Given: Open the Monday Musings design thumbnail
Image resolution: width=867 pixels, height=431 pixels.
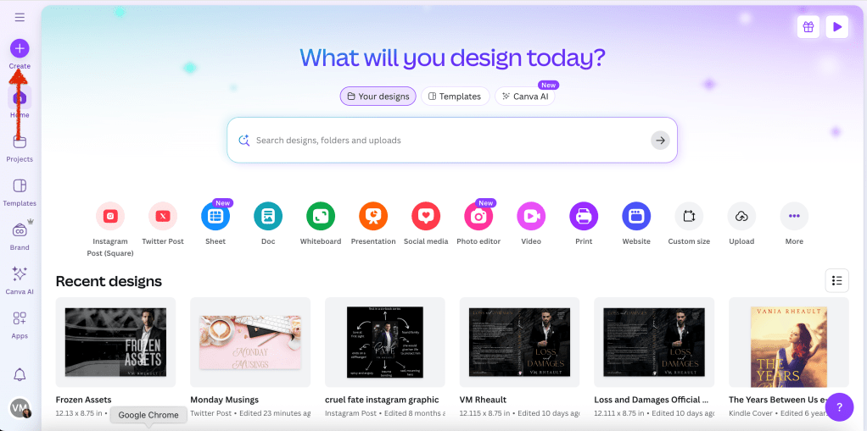Looking at the screenshot, I should (x=250, y=342).
